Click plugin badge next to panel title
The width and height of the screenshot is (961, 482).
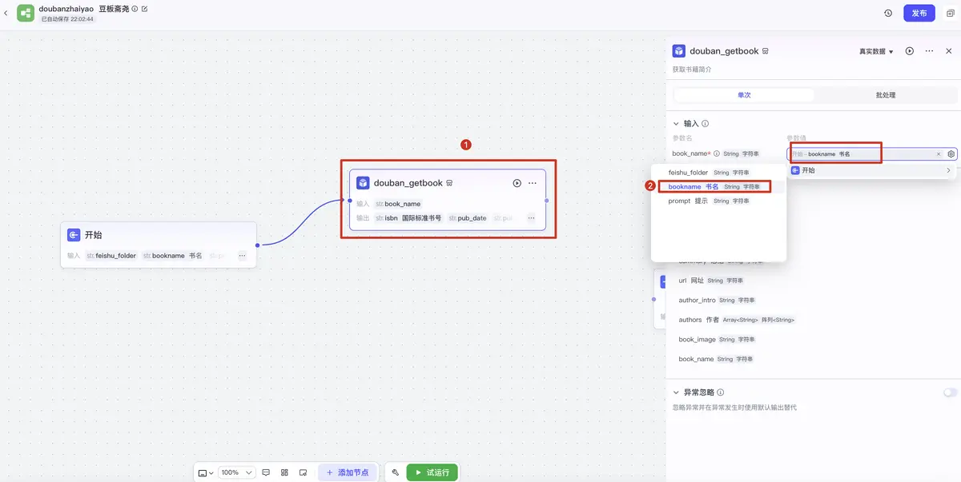click(x=766, y=51)
